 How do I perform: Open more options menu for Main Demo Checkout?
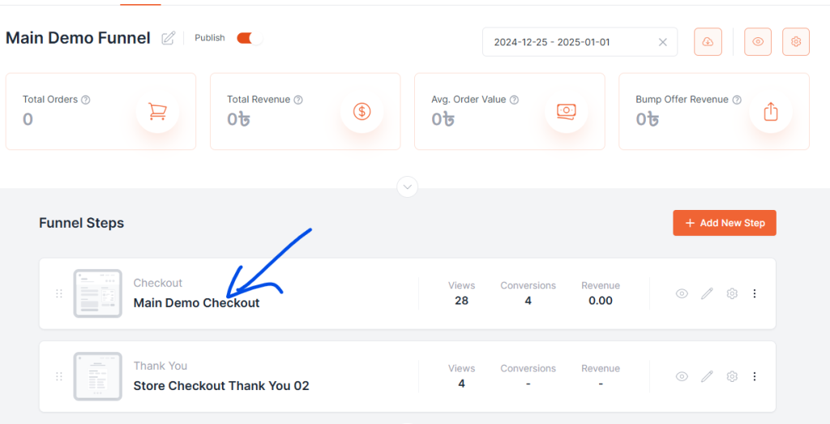[x=755, y=293]
